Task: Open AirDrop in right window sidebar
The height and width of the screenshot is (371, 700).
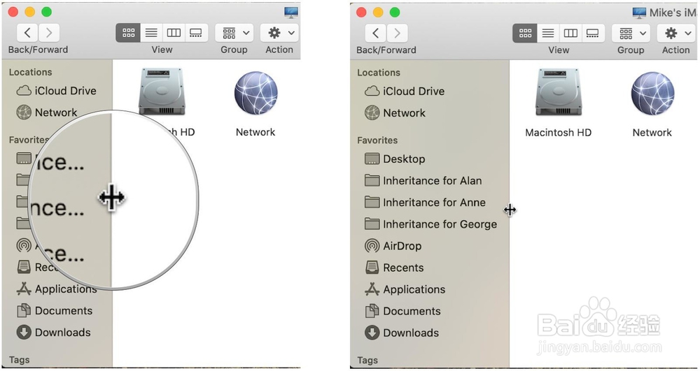Action: (x=393, y=246)
